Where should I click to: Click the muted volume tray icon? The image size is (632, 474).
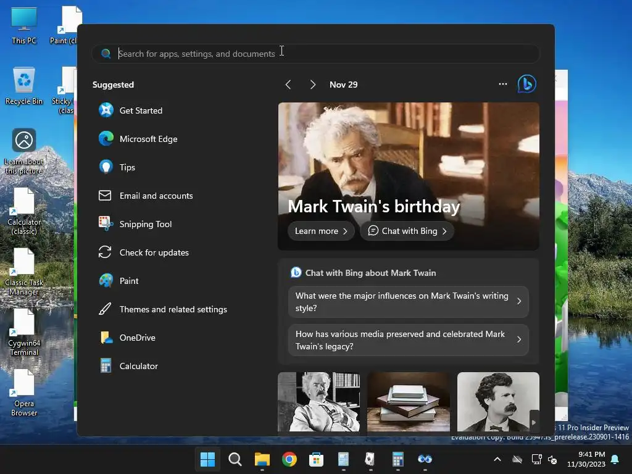click(552, 459)
